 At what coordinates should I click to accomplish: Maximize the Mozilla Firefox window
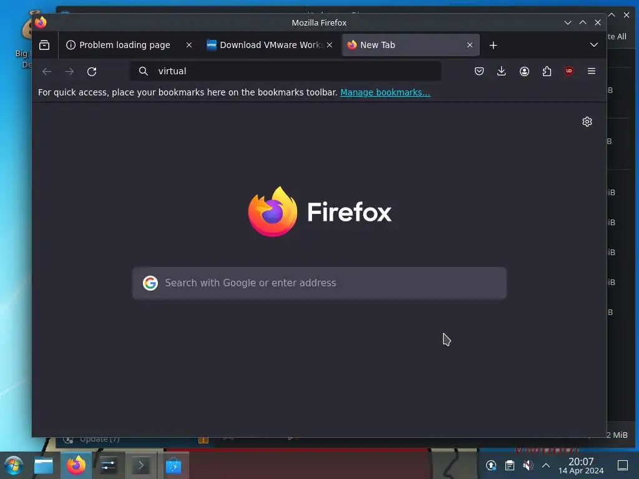click(583, 23)
